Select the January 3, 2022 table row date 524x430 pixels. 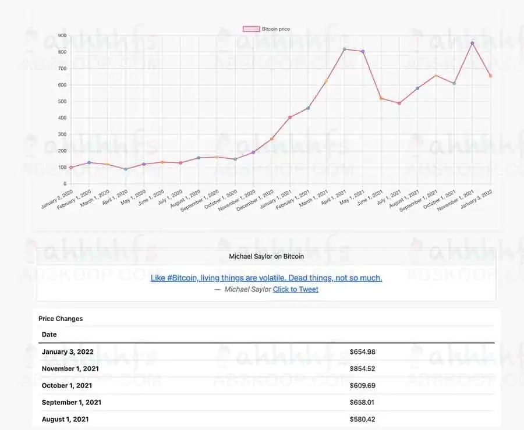[68, 352]
